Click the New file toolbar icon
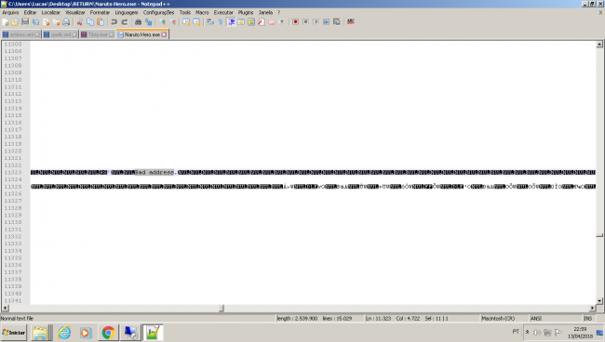 (5, 22)
